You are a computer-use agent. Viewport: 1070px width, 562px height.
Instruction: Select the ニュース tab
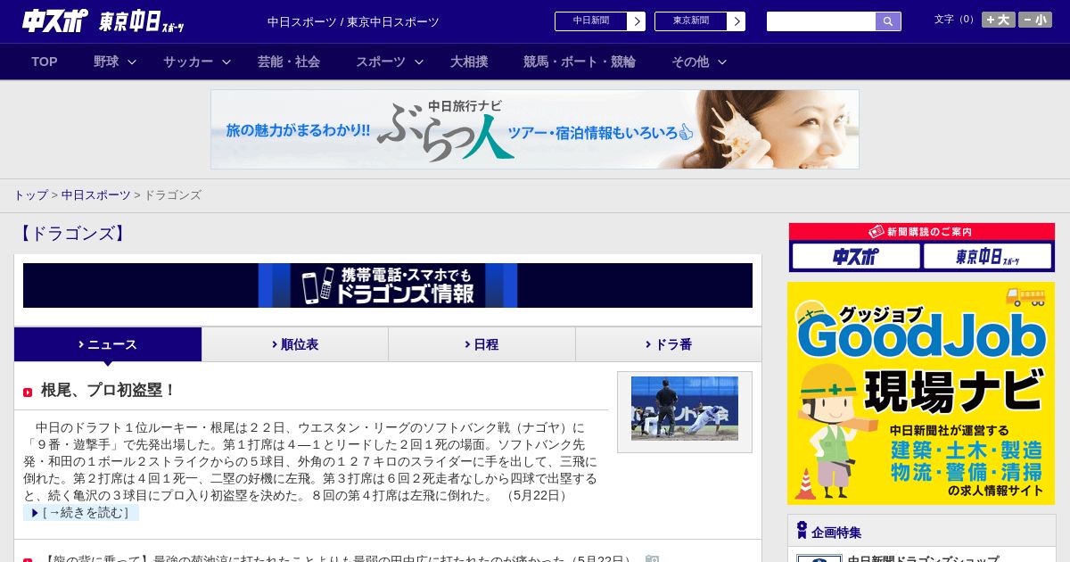[x=108, y=344]
